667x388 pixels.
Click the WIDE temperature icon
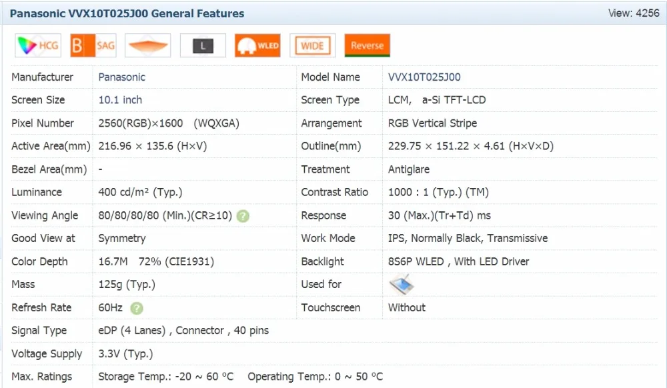click(313, 45)
